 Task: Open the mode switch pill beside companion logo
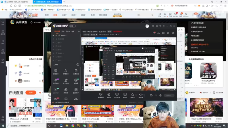pos(72,26)
